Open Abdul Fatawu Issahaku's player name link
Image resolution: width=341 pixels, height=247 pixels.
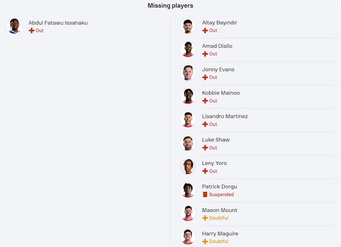click(58, 23)
